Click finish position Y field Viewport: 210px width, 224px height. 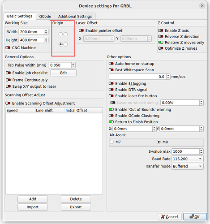pyautogui.click(x=180, y=129)
